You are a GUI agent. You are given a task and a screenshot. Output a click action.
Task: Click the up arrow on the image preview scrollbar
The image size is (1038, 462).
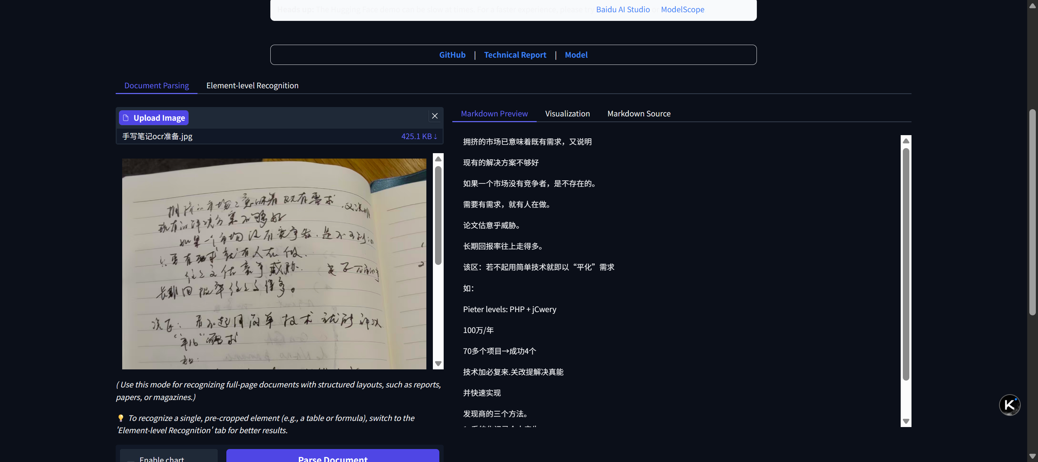coord(438,159)
